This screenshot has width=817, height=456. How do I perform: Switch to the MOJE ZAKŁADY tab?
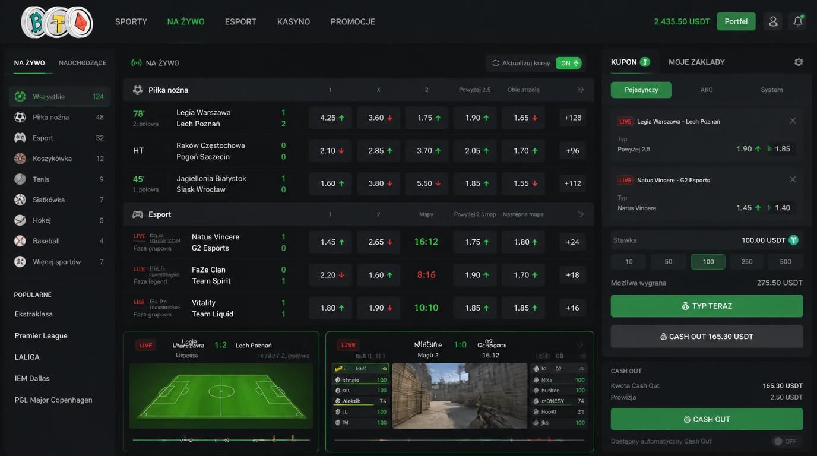click(696, 62)
